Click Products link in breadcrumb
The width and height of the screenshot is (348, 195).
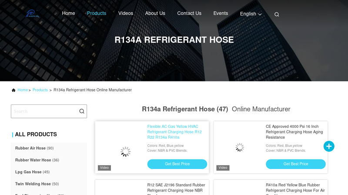point(40,90)
